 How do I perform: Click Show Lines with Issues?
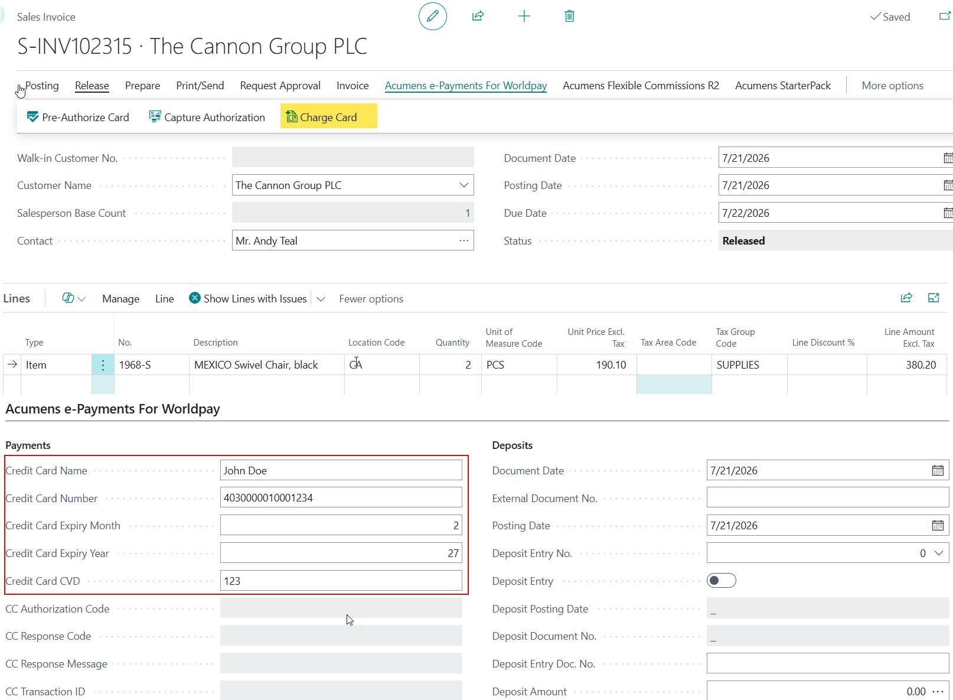pyautogui.click(x=255, y=299)
